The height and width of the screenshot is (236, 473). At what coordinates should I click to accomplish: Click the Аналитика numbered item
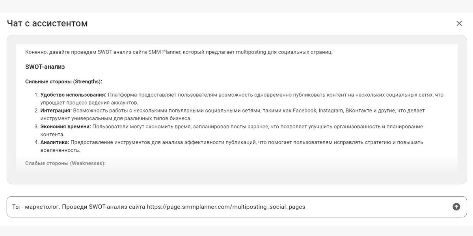55,142
